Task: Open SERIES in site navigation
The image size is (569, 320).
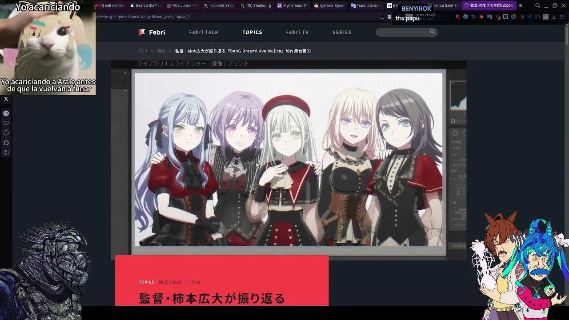Action: point(342,32)
